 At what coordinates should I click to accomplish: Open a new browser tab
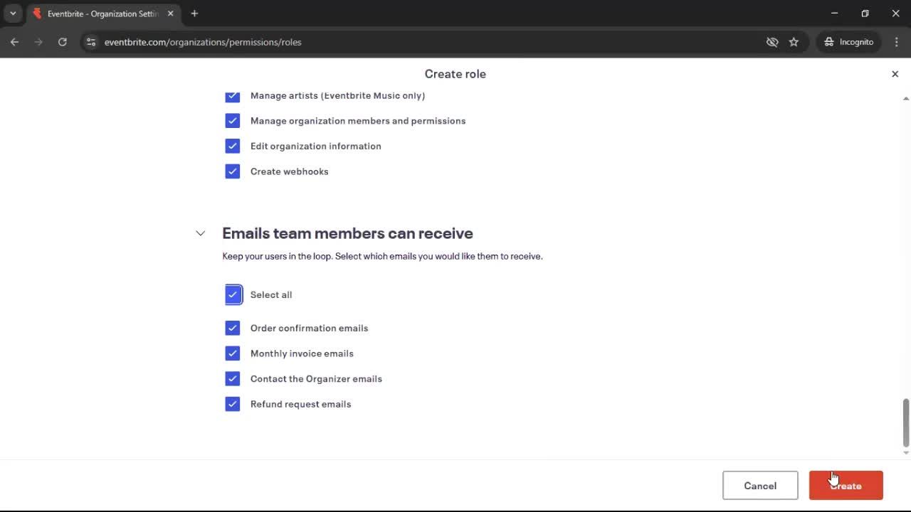[x=194, y=14]
